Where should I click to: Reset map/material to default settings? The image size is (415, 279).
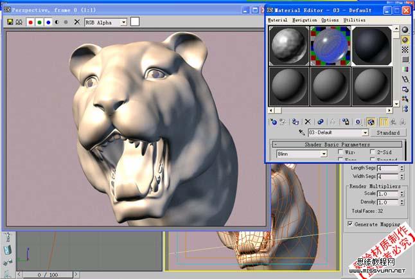pos(308,122)
